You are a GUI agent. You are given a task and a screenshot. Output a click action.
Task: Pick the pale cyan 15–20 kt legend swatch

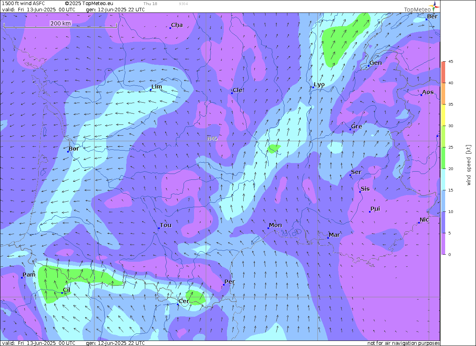444,179
